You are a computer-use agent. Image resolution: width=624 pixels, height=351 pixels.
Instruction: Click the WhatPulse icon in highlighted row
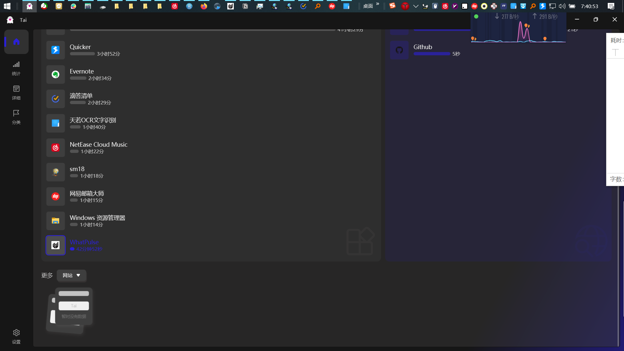coord(55,245)
